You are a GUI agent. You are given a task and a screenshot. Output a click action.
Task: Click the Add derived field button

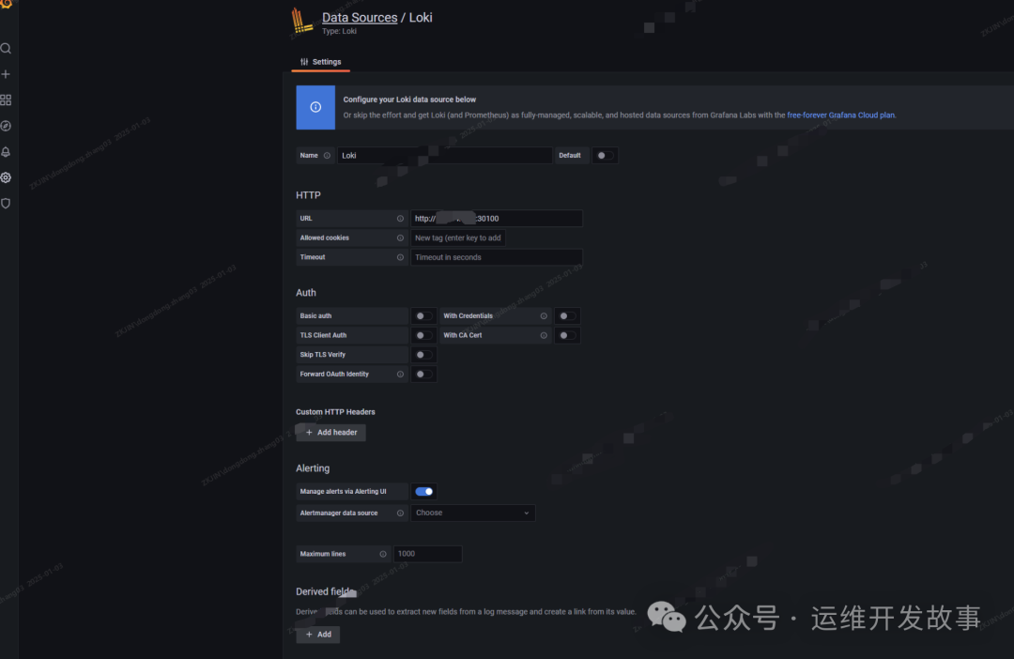[x=318, y=635]
